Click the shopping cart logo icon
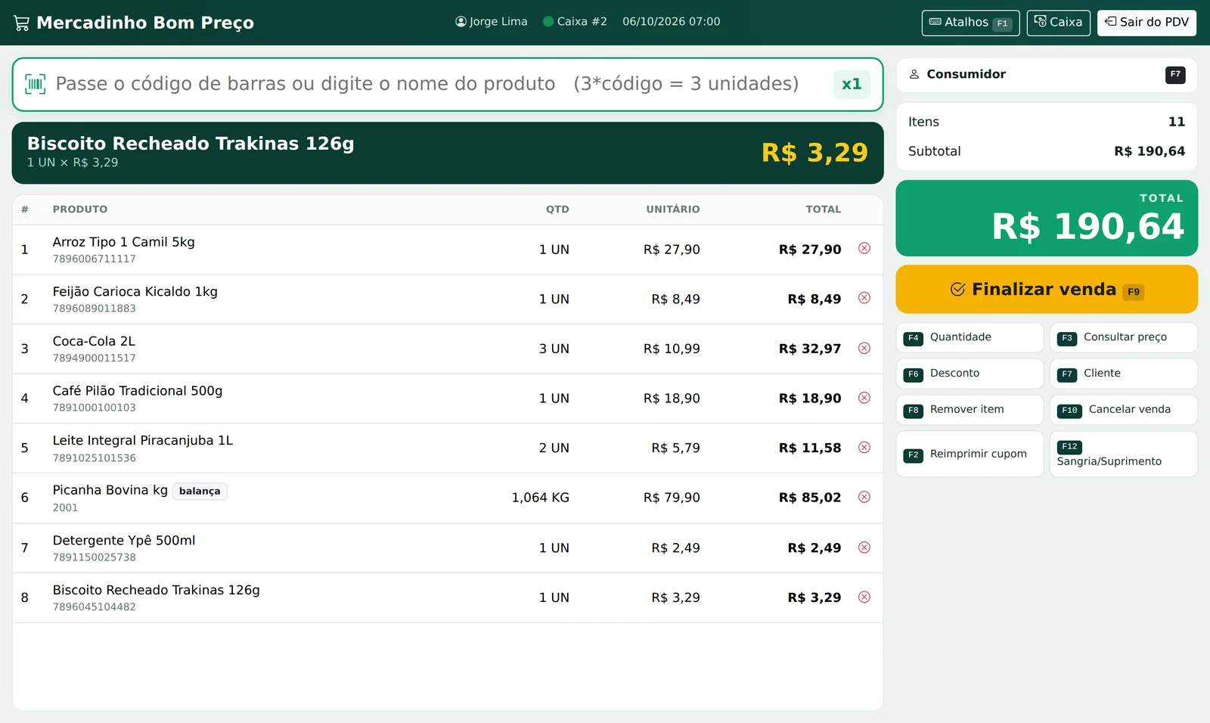This screenshot has height=723, width=1210. pos(21,23)
